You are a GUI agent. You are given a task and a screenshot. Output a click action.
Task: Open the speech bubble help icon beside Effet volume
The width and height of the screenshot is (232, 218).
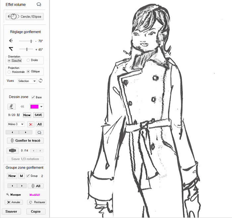click(x=39, y=5)
